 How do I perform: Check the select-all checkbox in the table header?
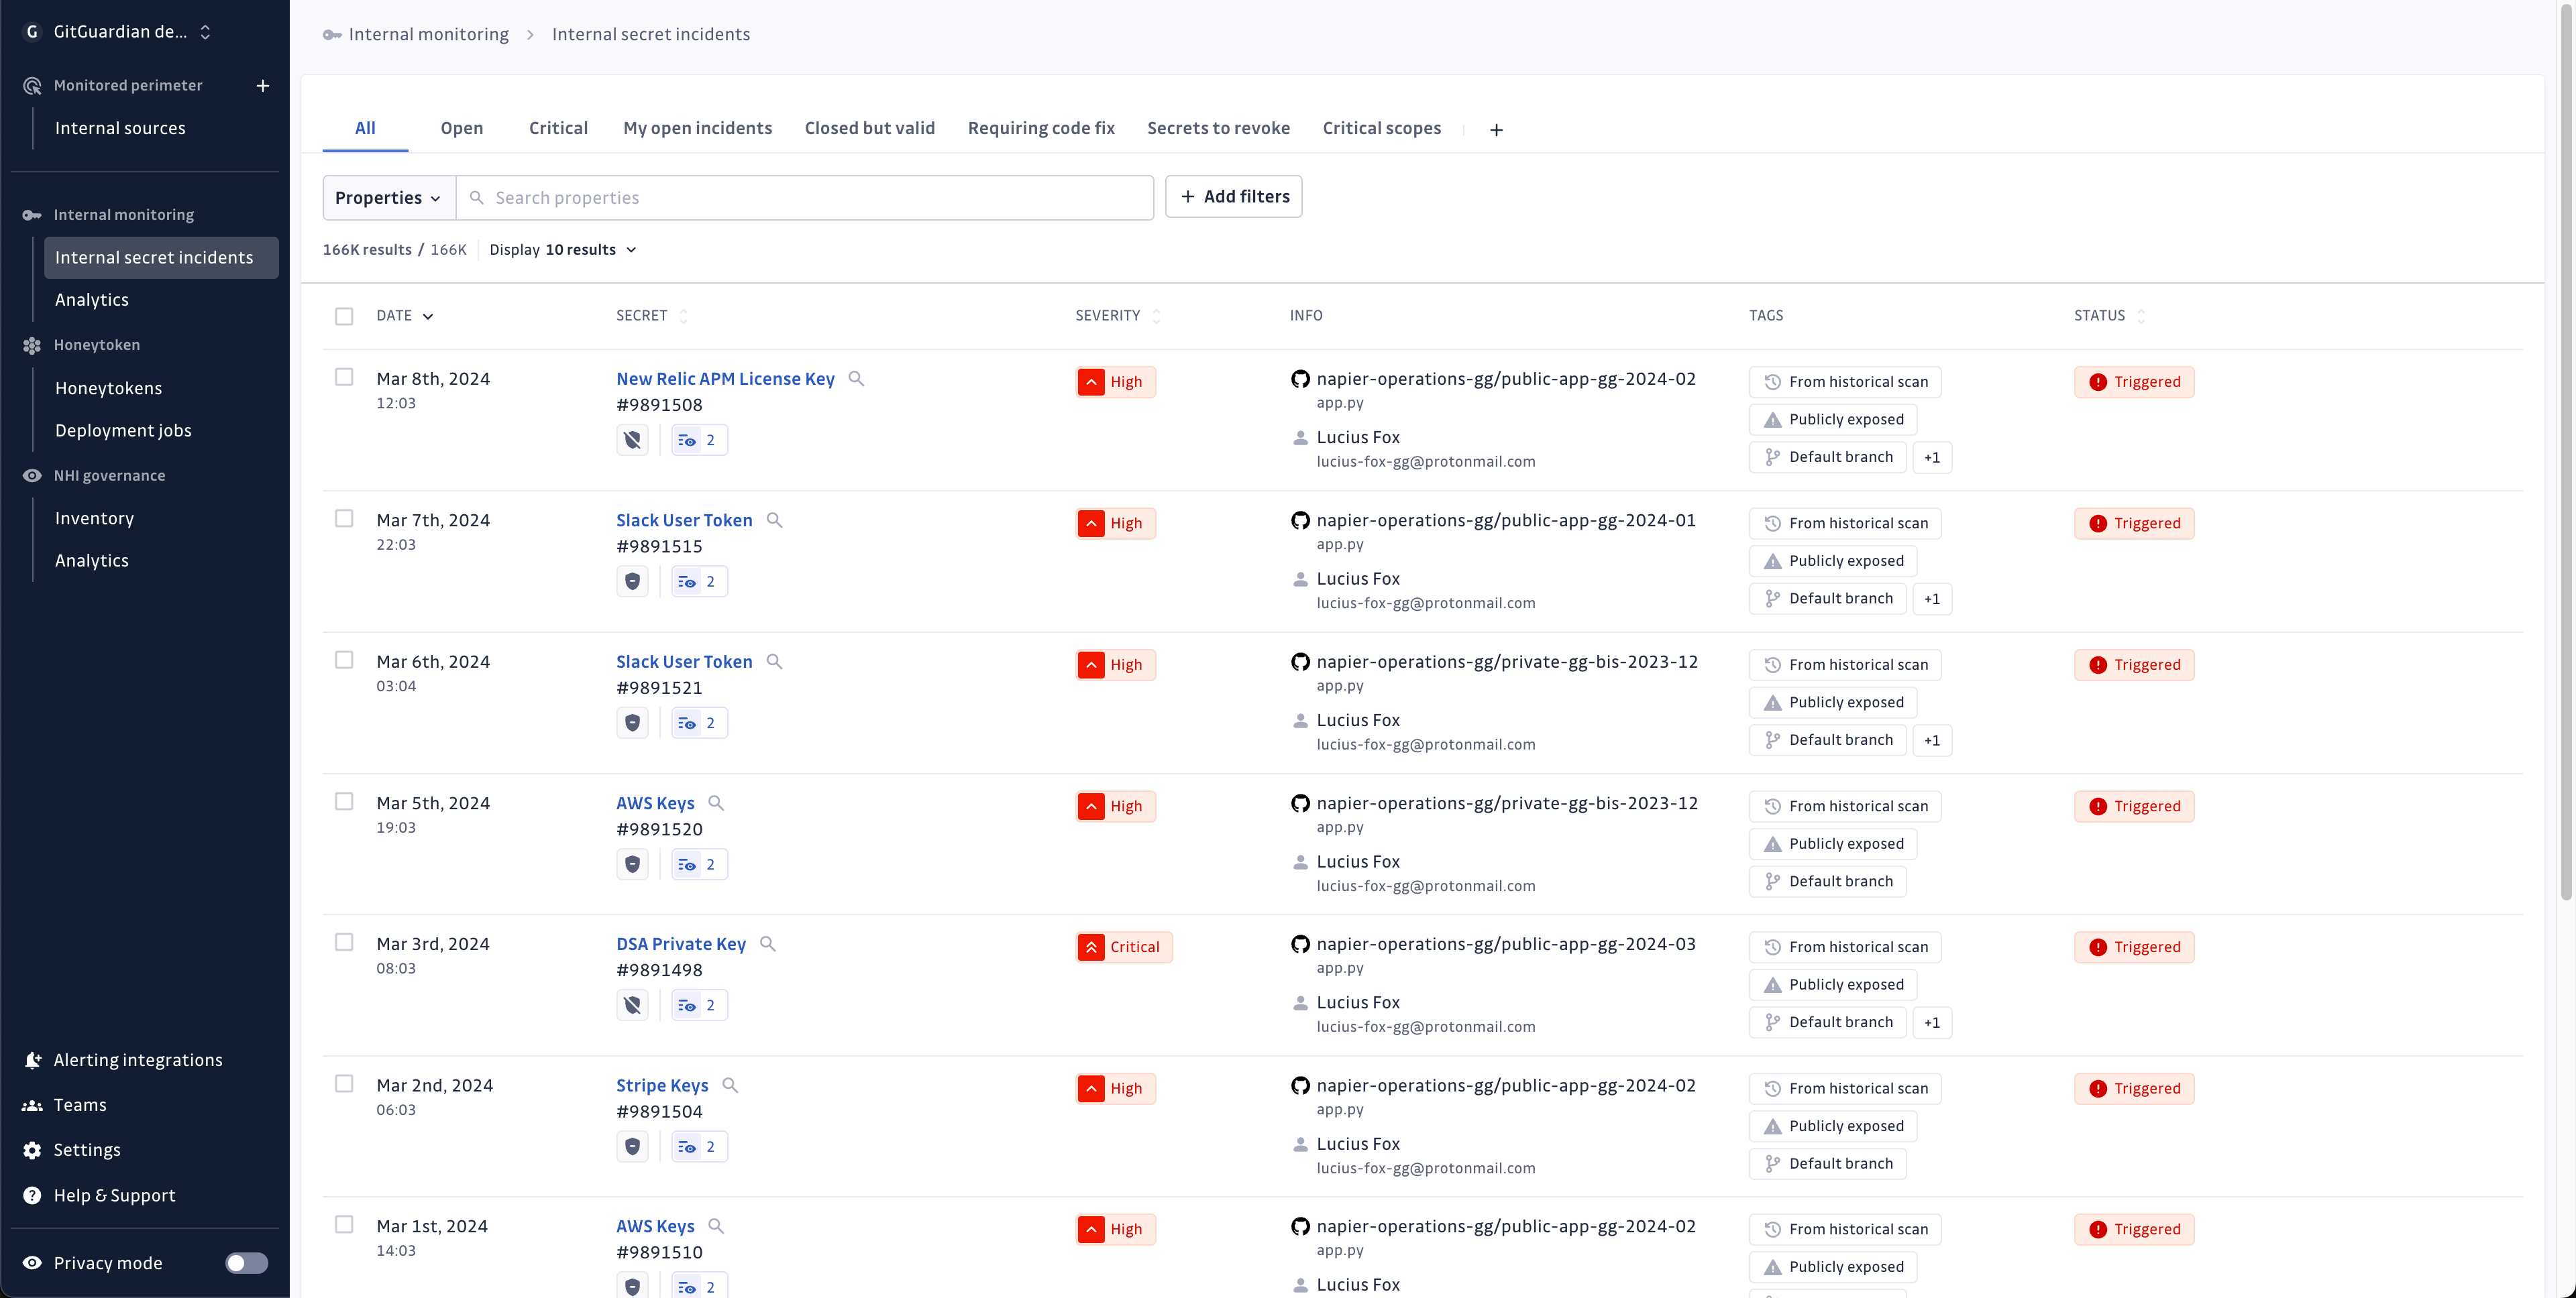click(344, 316)
